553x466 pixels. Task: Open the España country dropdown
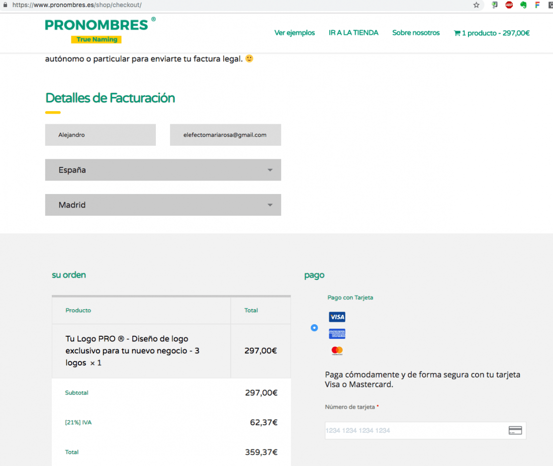coord(163,170)
